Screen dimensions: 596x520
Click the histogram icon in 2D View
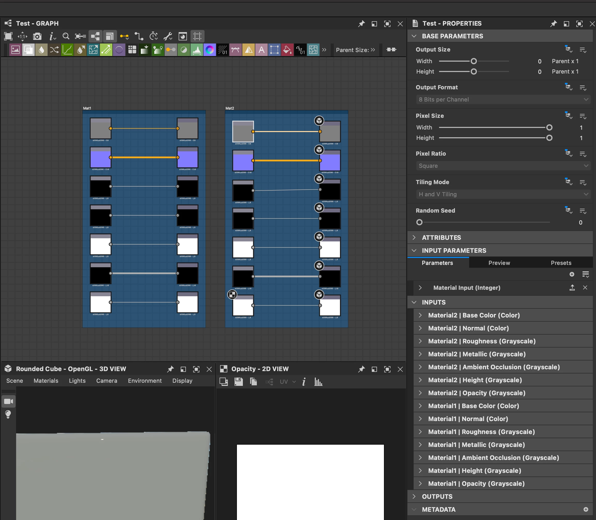(318, 382)
